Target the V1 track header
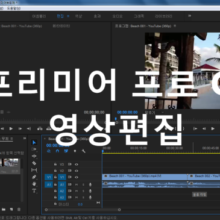 tap(62, 177)
